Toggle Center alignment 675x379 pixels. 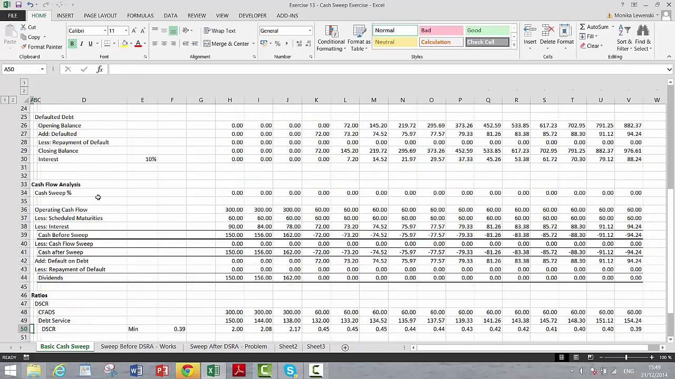click(x=164, y=44)
